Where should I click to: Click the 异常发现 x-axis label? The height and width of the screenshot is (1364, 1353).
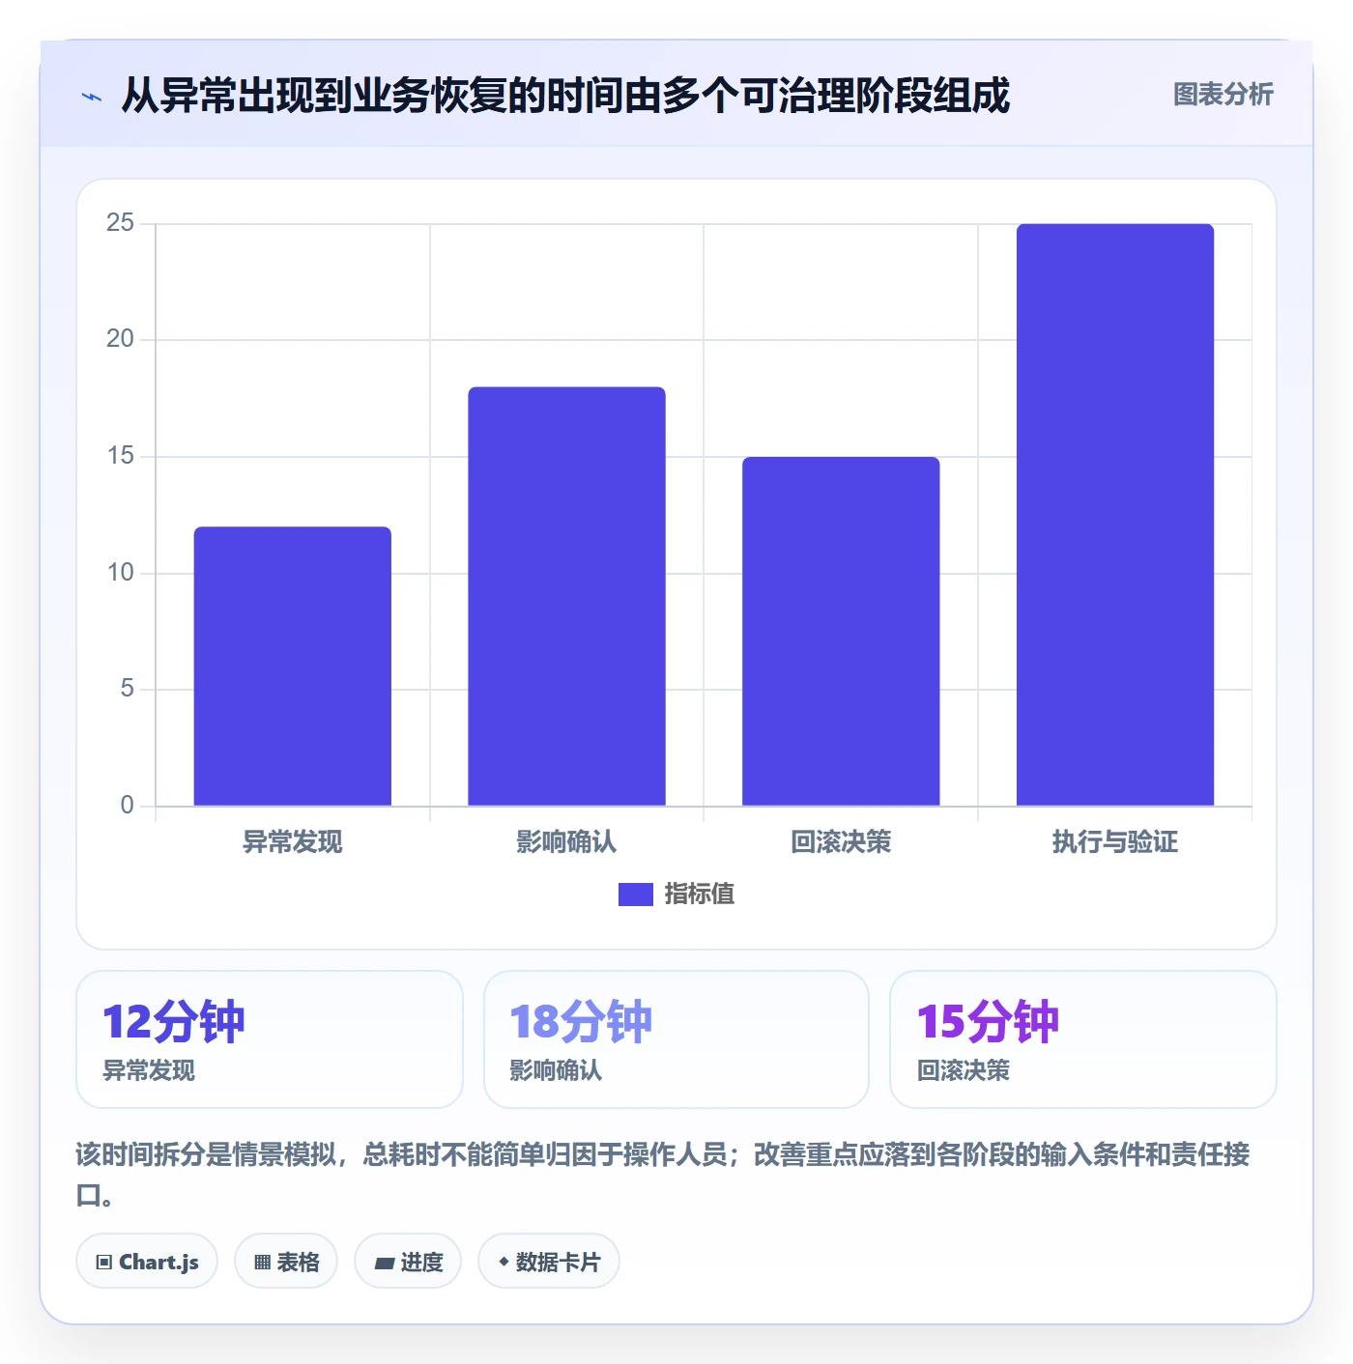[x=293, y=842]
